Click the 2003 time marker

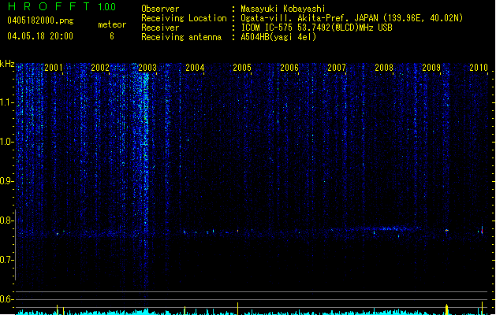pos(147,67)
